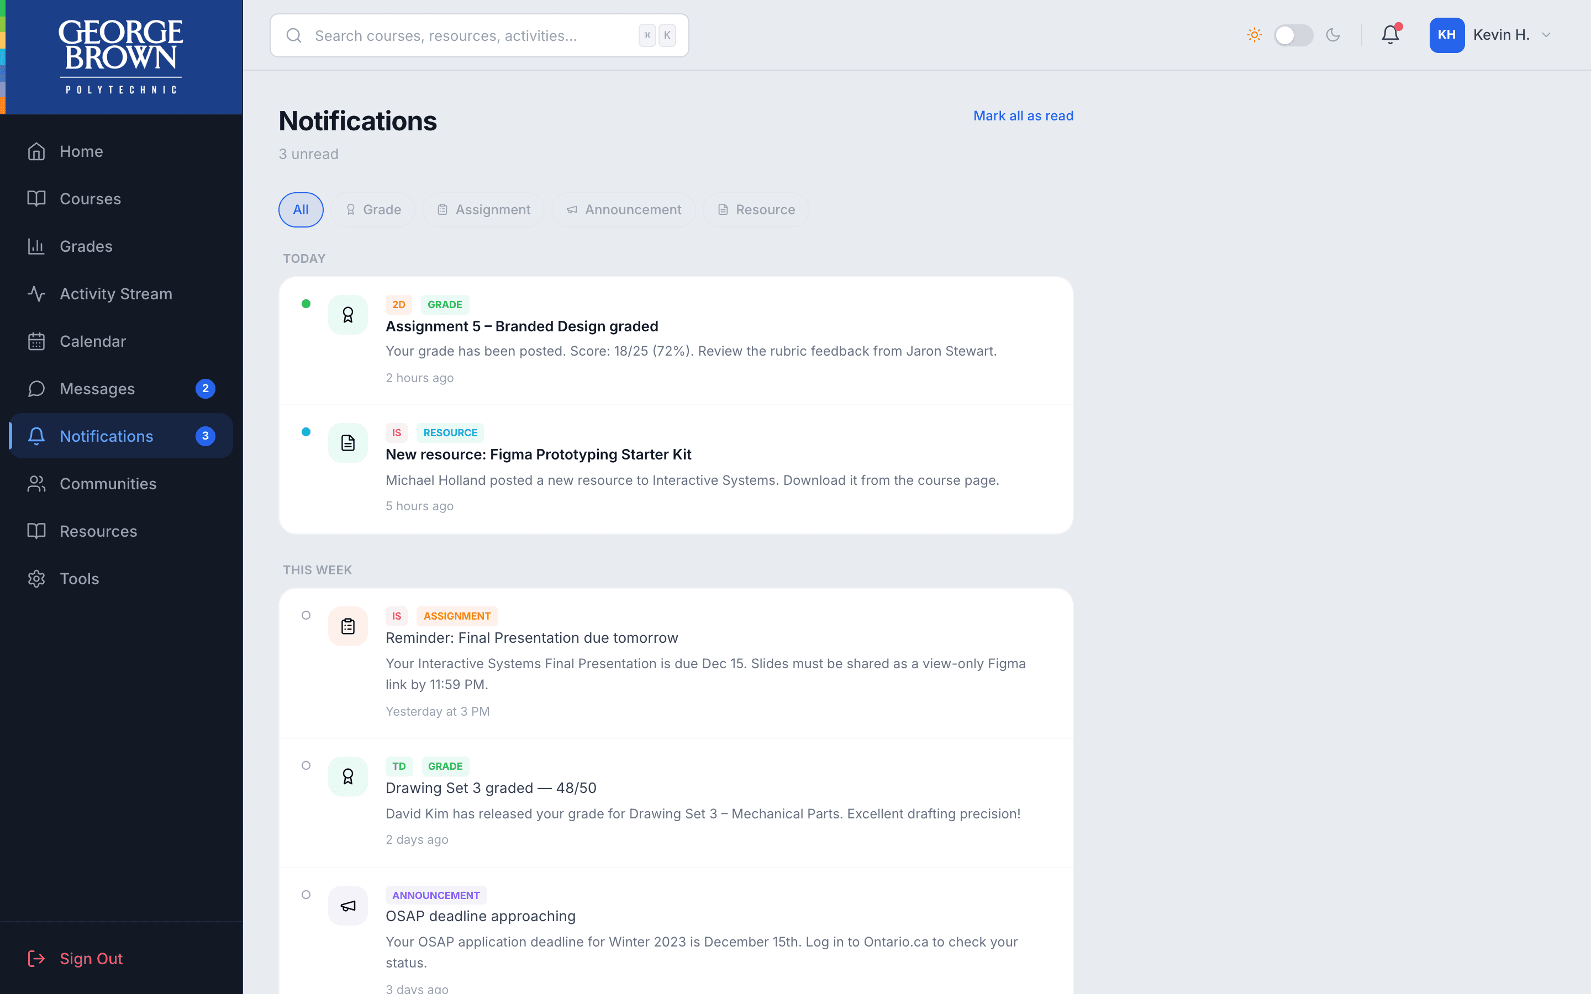Click the 'Yesterday at 3 PM' timestamp

click(437, 711)
